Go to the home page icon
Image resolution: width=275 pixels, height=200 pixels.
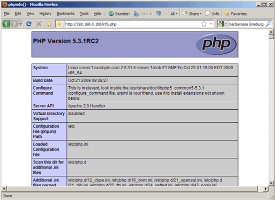pos(49,24)
